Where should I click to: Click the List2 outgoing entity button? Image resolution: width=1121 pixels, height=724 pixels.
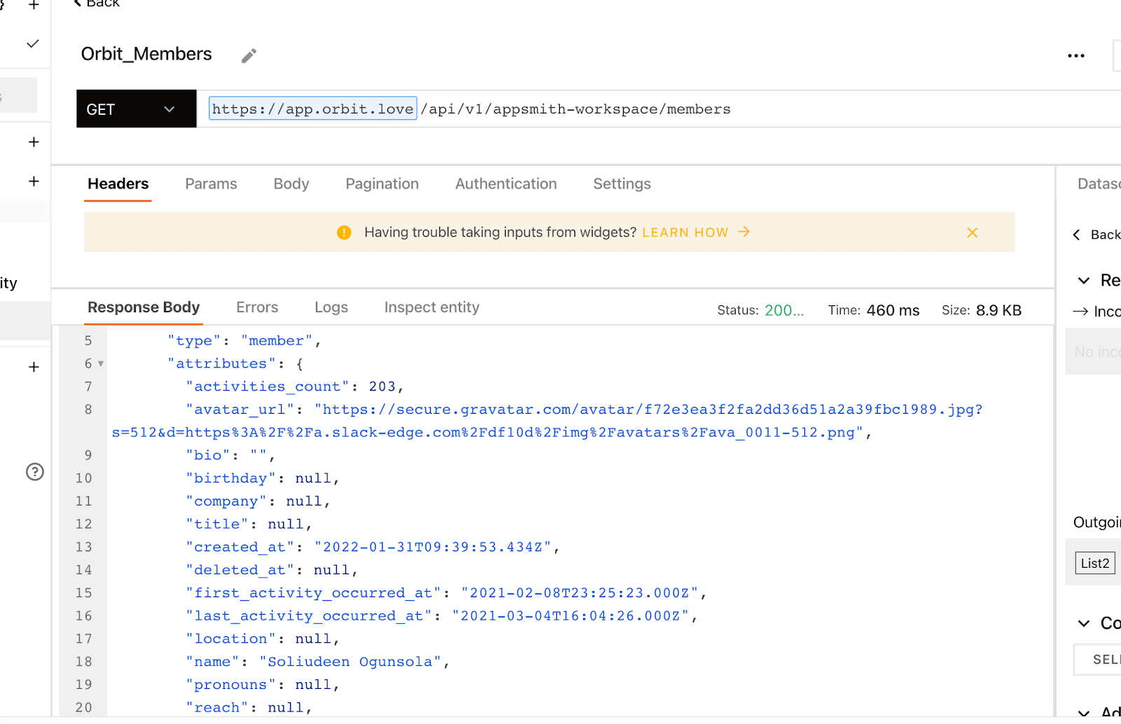click(1094, 563)
